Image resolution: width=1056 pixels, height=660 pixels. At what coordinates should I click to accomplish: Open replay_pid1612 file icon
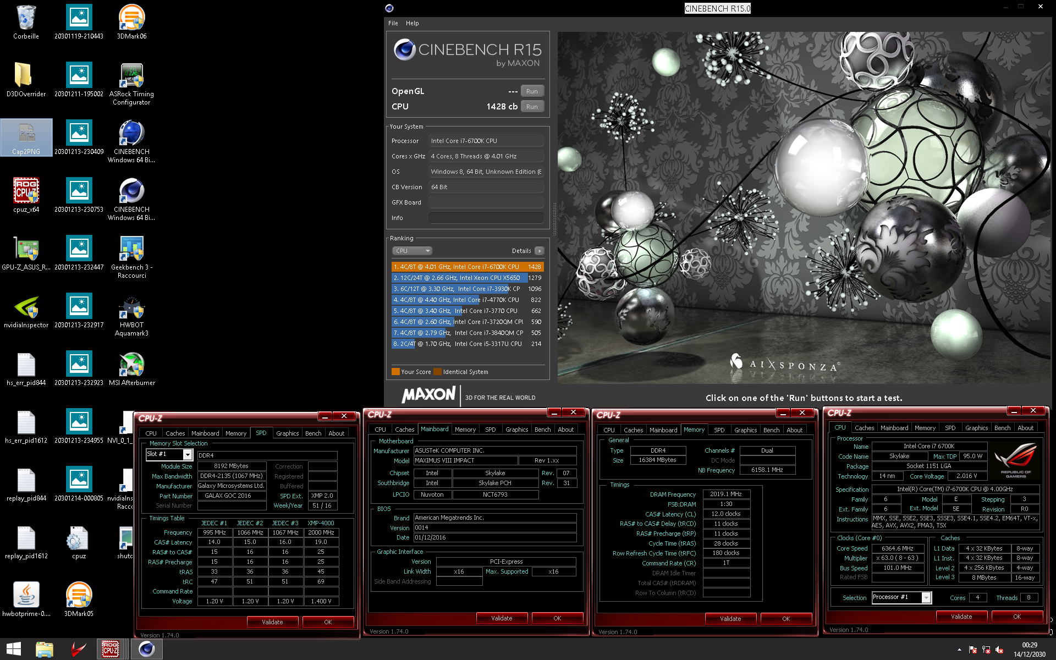point(26,542)
